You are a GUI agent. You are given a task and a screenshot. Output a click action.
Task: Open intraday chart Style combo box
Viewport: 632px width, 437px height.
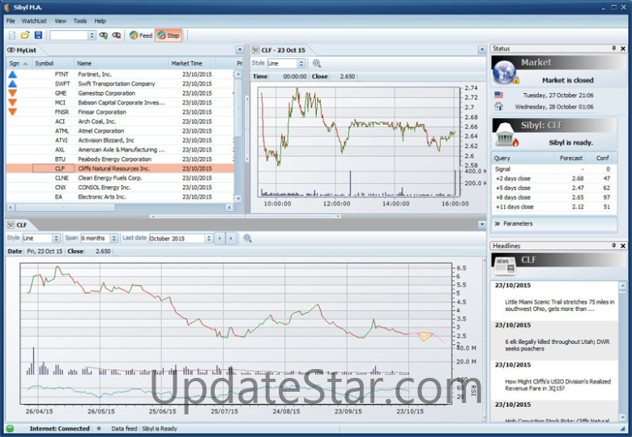[x=286, y=63]
